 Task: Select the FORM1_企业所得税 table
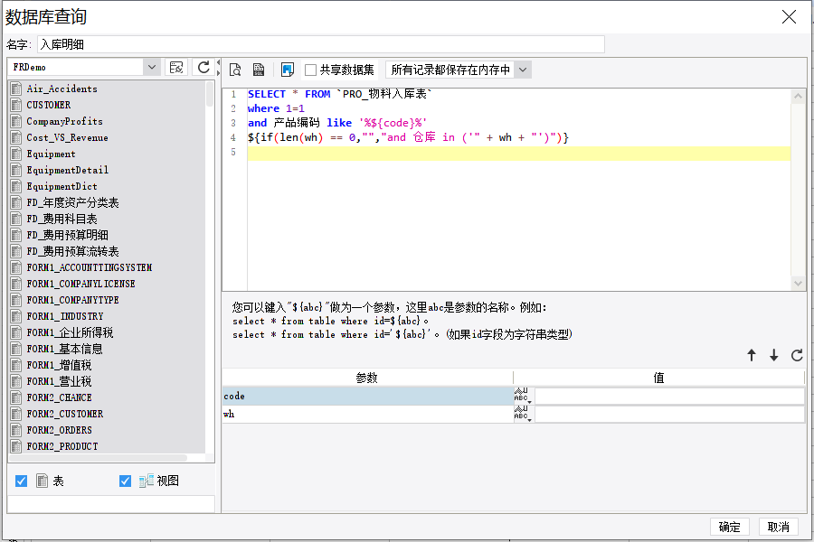[70, 332]
